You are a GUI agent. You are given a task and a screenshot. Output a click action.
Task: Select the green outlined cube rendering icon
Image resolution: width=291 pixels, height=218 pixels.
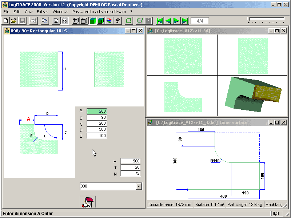click(x=101, y=21)
